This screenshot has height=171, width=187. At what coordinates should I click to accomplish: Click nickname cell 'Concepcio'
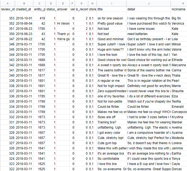[179, 112]
